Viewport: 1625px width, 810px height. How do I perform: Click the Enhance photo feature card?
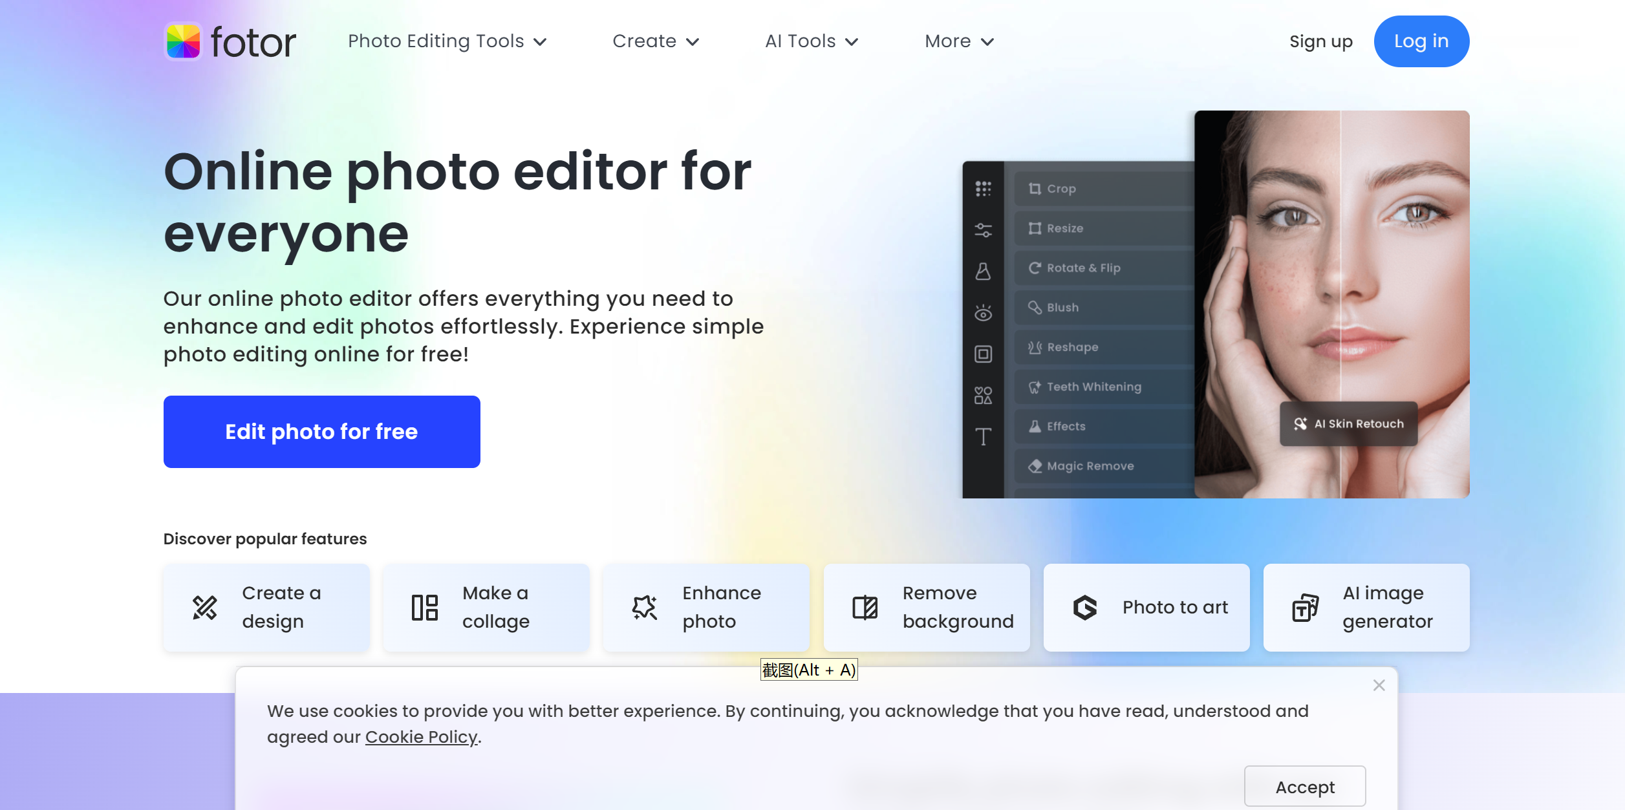(705, 607)
